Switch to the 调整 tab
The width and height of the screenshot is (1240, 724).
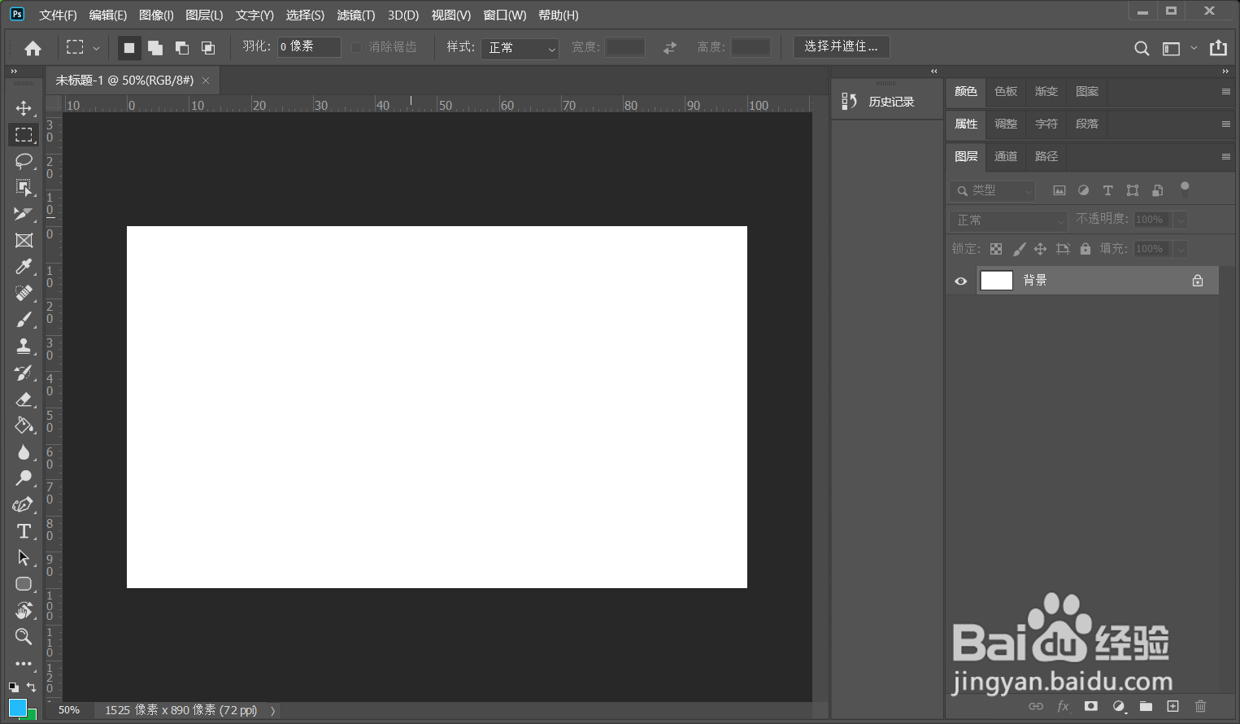point(1006,124)
